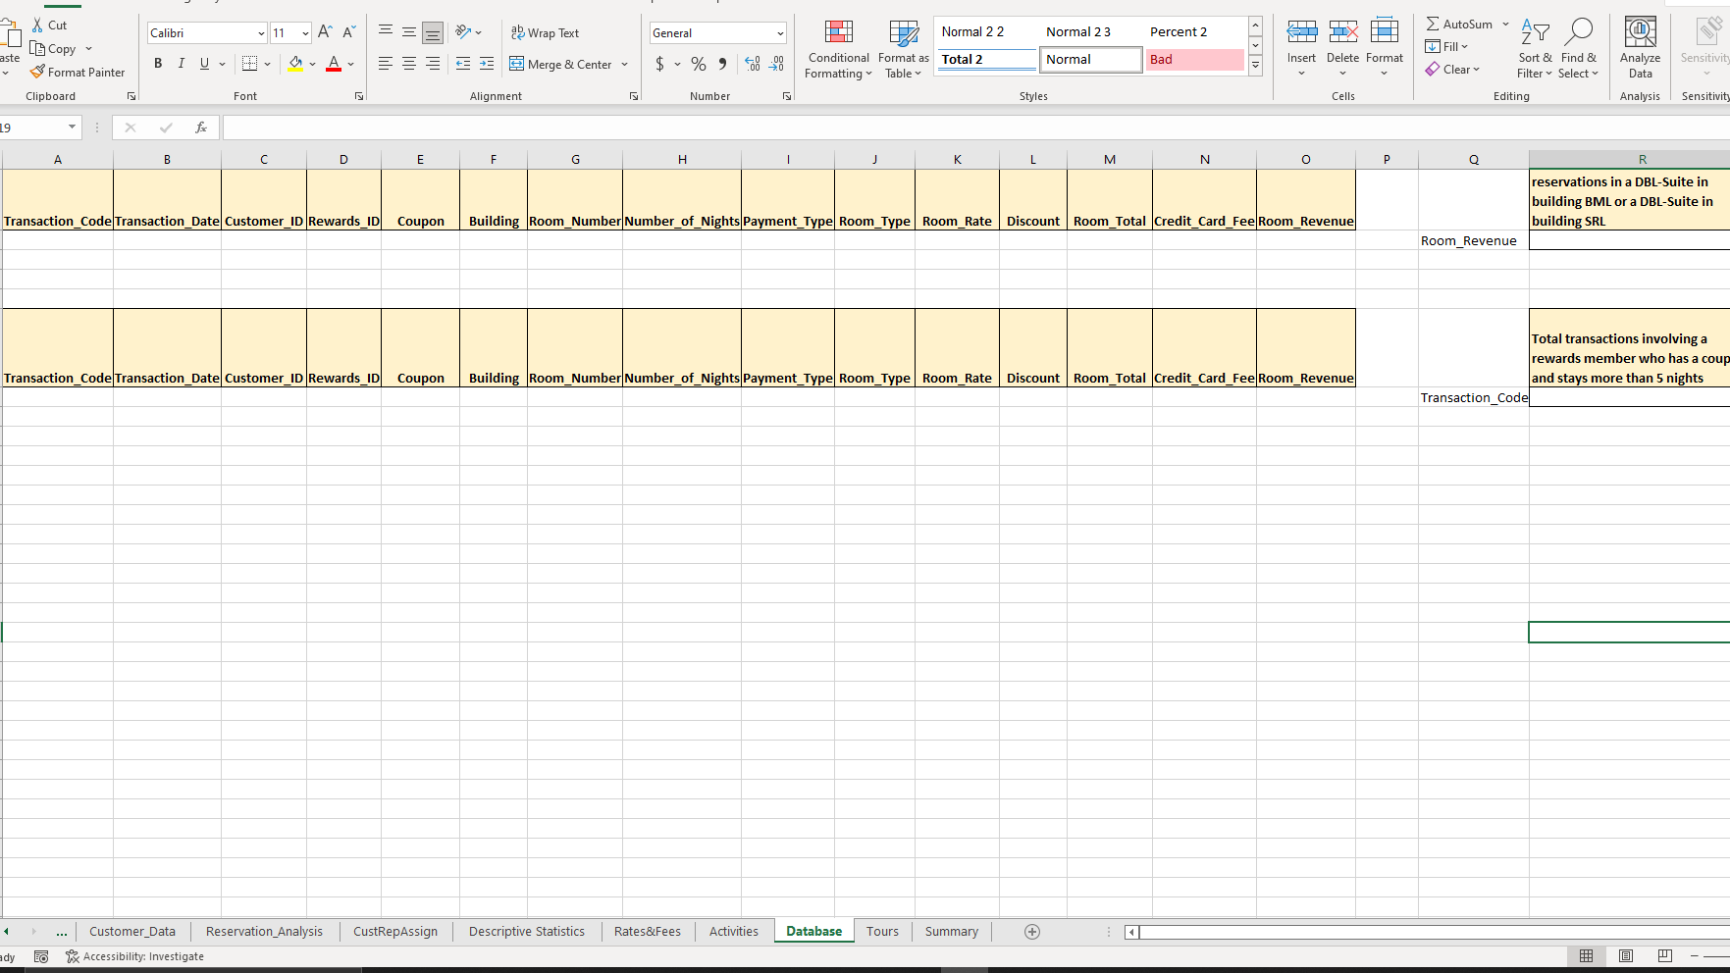Viewport: 1730px width, 973px height.
Task: Open the General number format dropdown
Action: (780, 33)
